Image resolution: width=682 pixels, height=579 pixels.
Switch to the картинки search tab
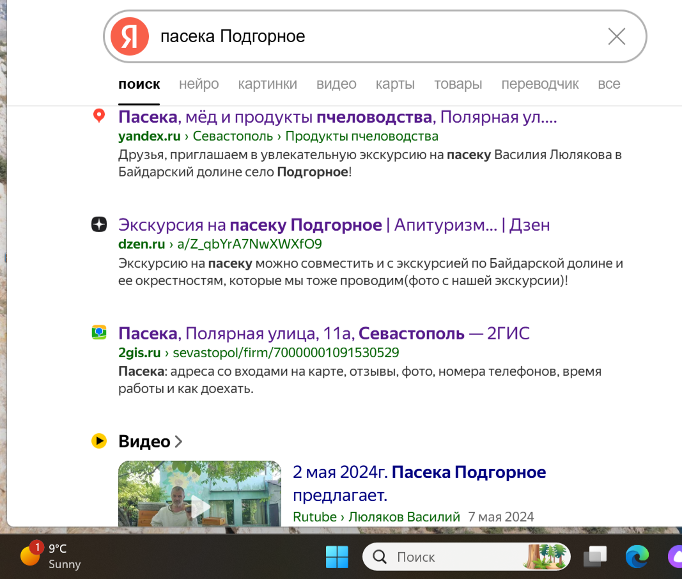point(267,84)
